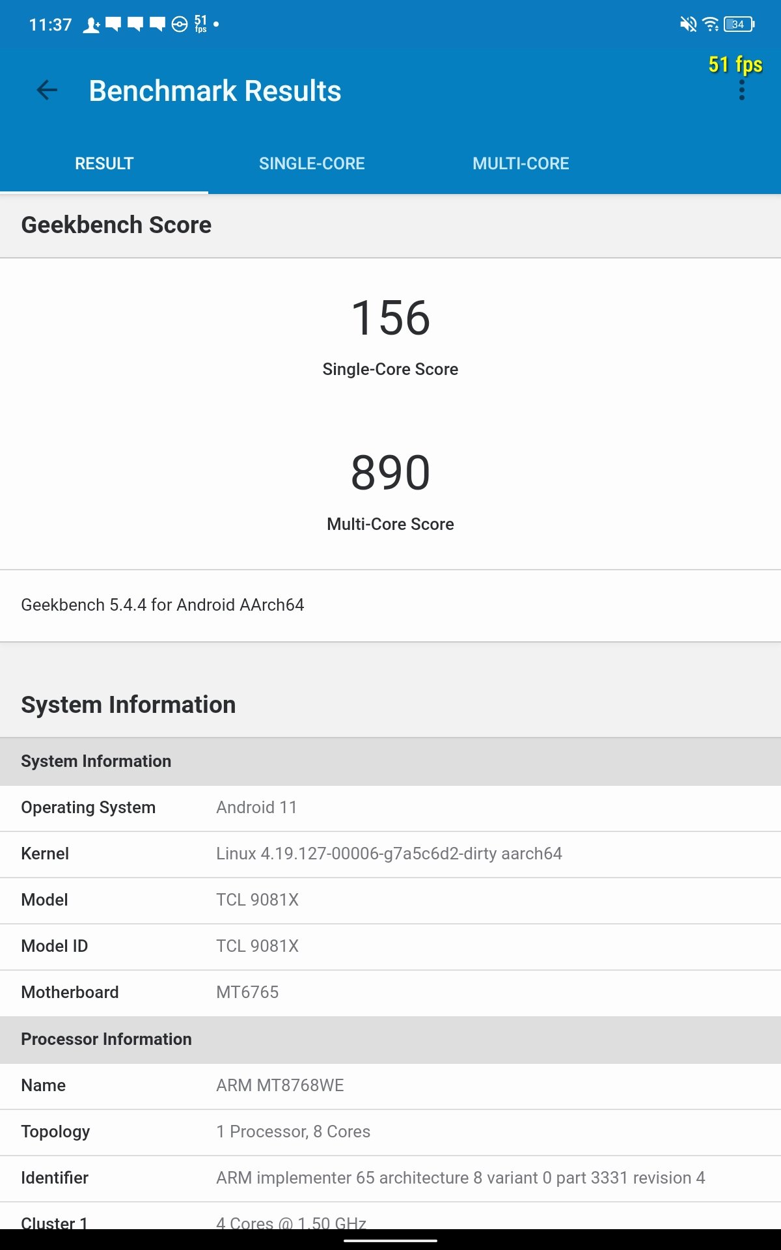Switch to the RESULT tab
The image size is (781, 1250).
(x=104, y=163)
